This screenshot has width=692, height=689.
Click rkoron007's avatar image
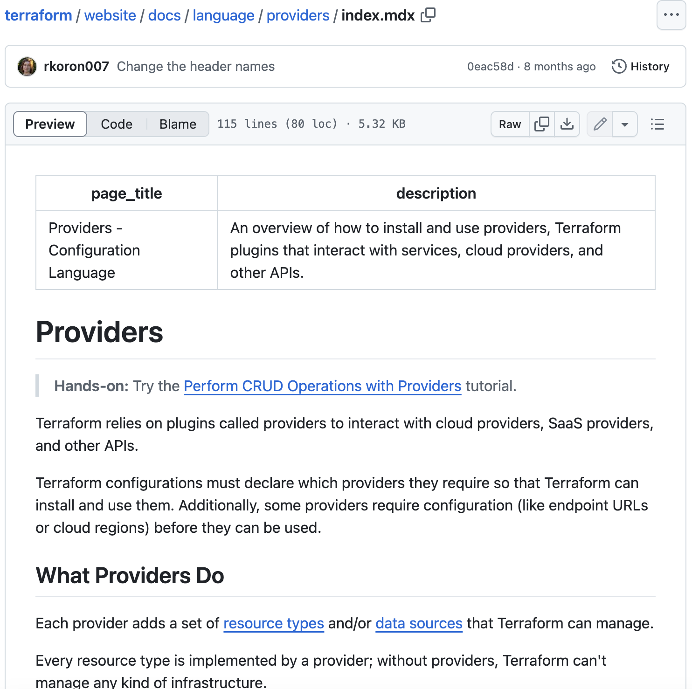[x=27, y=66]
